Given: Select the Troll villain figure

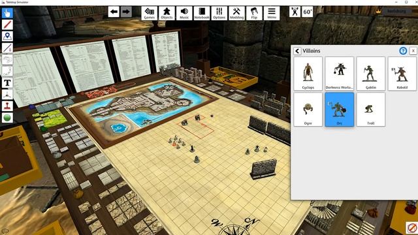Looking at the screenshot, I should coord(371,109).
